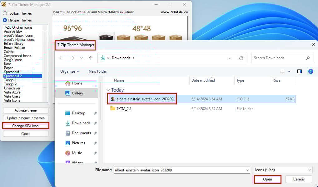The image size is (318, 187).
Task: Go forward with the forward arrow
Action: [x=72, y=58]
